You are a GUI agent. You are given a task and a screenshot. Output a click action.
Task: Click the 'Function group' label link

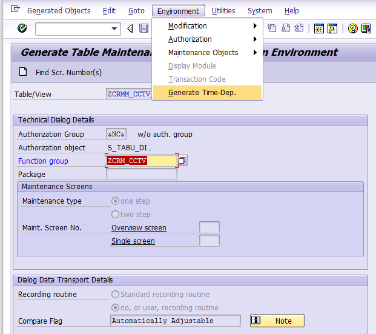point(43,161)
